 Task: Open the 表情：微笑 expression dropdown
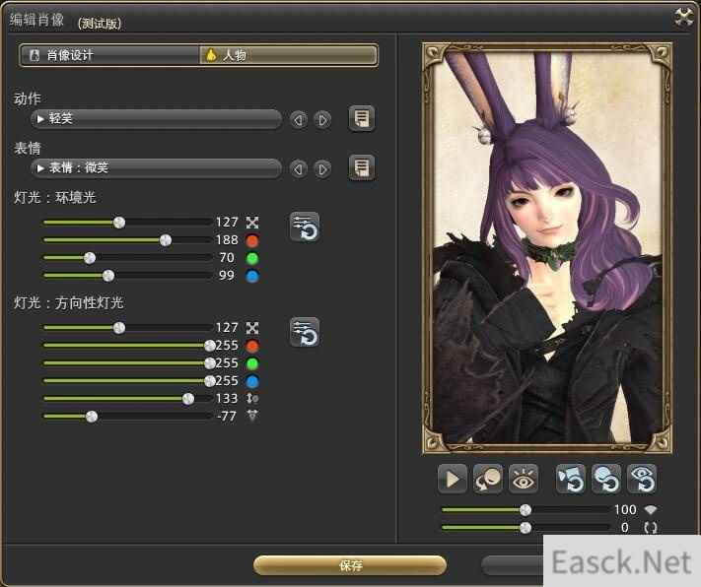point(156,168)
